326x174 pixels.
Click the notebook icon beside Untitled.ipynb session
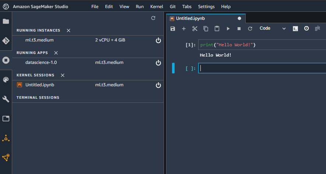click(x=20, y=85)
